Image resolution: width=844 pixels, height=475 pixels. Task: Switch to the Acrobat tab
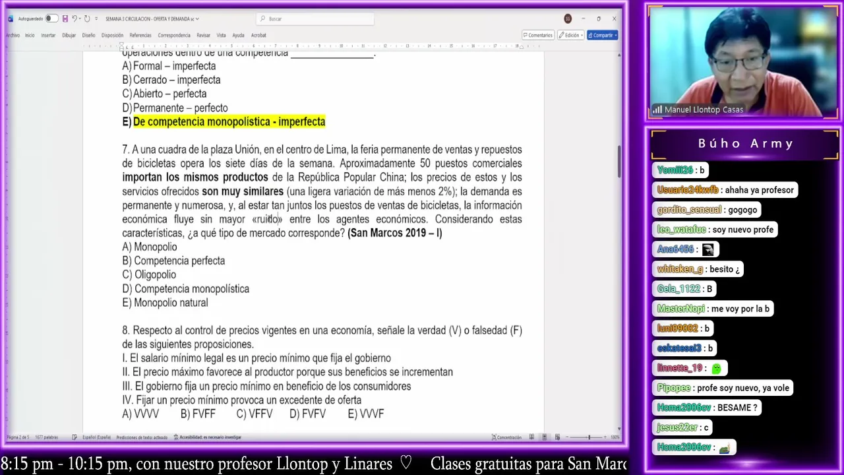point(258,35)
